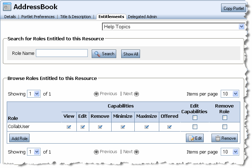Viewport: 252px width, 168px height.
Task: Click the pencil icon on Edit button
Action: 192,138
